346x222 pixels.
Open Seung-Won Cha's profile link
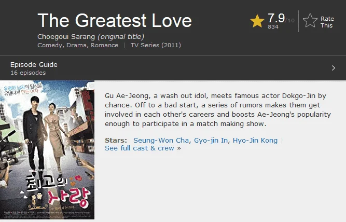coord(161,141)
